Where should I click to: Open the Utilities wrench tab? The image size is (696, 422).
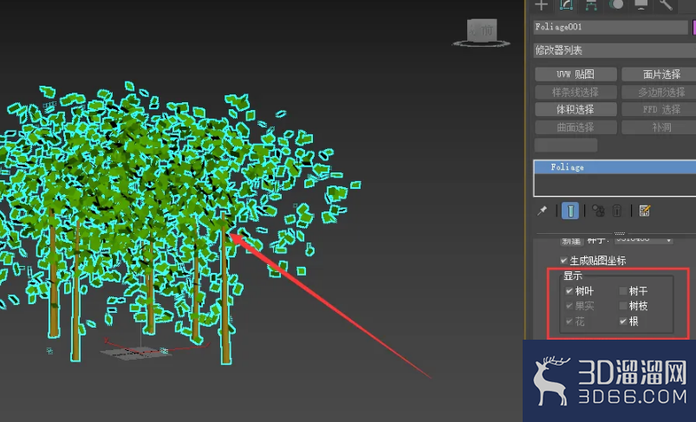pyautogui.click(x=666, y=5)
